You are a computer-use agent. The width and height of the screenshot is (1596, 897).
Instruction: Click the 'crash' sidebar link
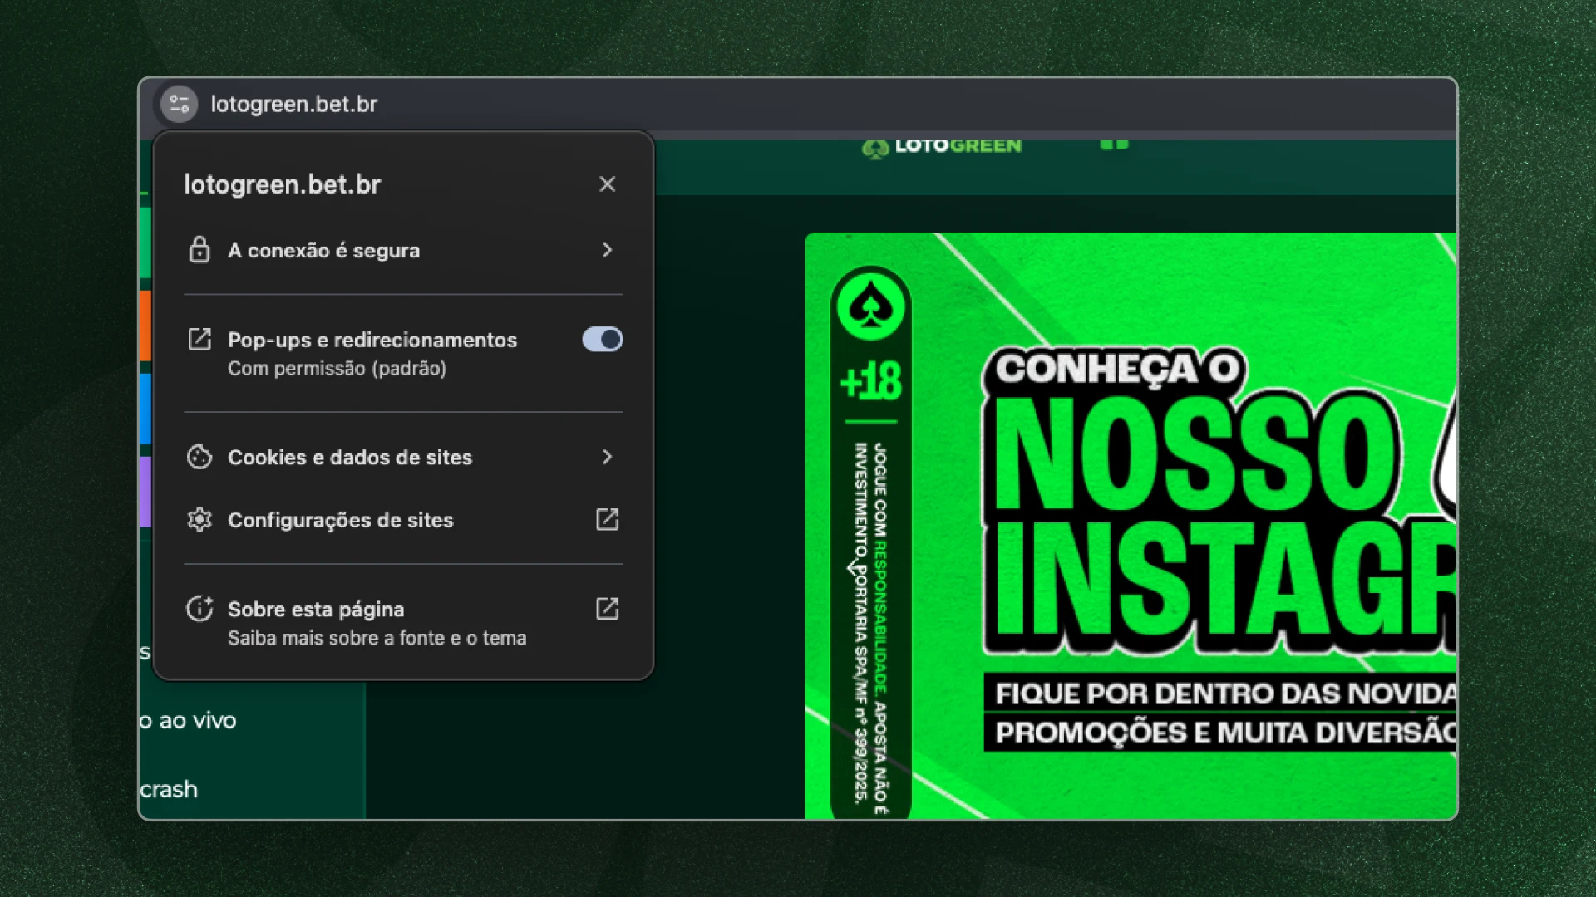[x=169, y=790]
